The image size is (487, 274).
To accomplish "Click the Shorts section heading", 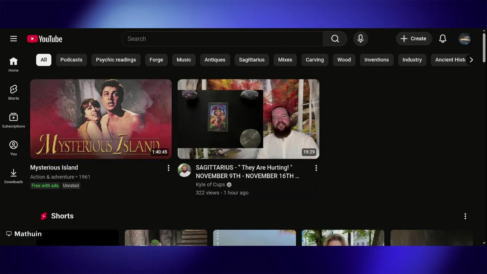I will (x=62, y=216).
